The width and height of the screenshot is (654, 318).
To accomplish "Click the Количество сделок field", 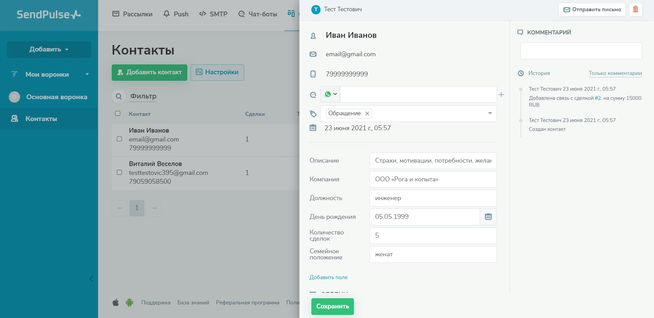I will click(x=433, y=236).
